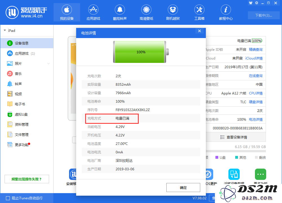This screenshot has height=203, width=282.
Task: Click the green 更多功能 dots icon
Action: pos(260,174)
